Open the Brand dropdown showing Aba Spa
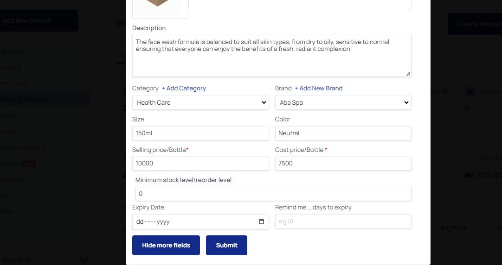Screen dimensions: 502x265 343,102
